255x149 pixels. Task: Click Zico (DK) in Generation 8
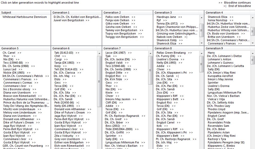click(x=165, y=93)
